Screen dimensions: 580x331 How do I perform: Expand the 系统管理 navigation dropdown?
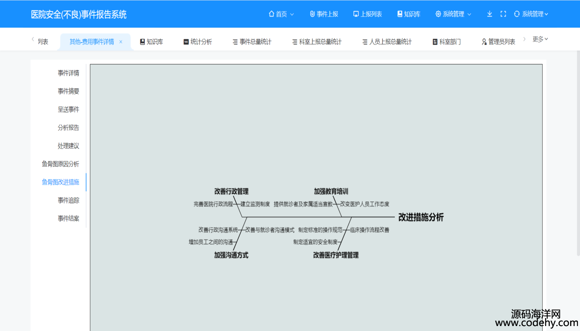[453, 14]
